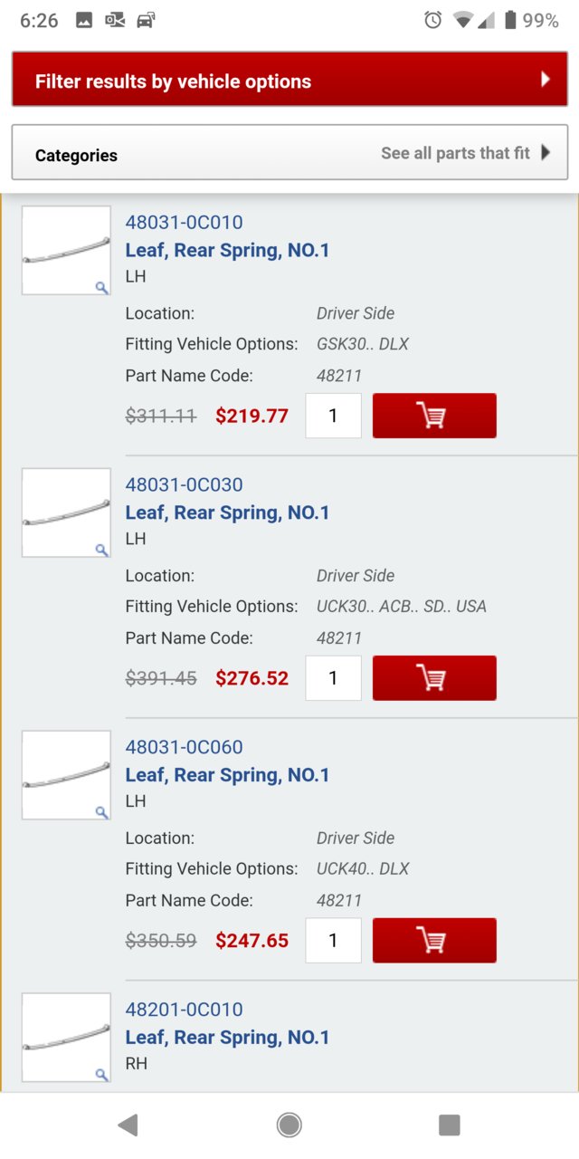
Task: Add 48031-0C060 leaf spring to cart
Action: 434,941
